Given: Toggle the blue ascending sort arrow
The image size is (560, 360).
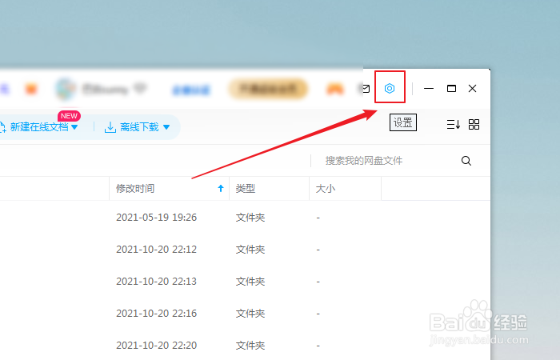Looking at the screenshot, I should pos(221,188).
